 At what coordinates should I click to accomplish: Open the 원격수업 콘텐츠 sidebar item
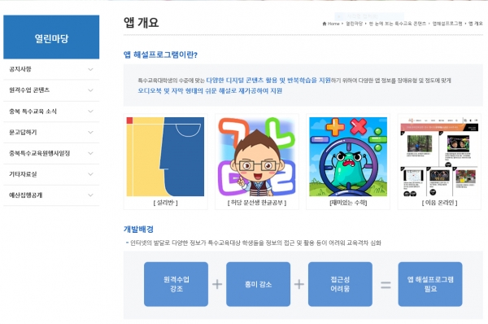(51, 90)
